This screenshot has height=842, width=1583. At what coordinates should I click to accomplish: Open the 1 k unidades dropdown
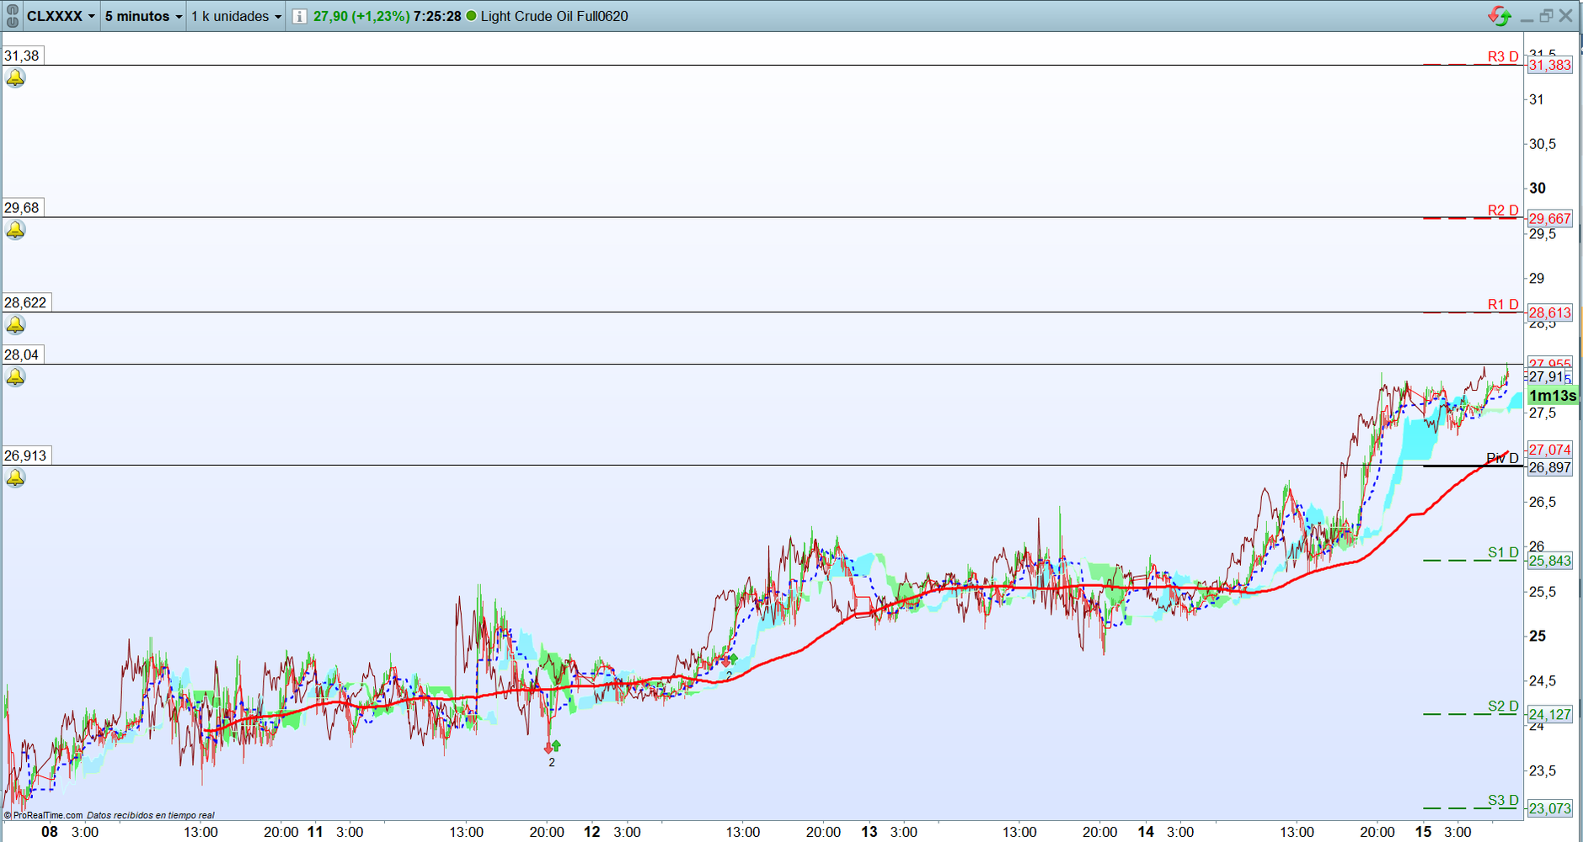click(x=236, y=16)
